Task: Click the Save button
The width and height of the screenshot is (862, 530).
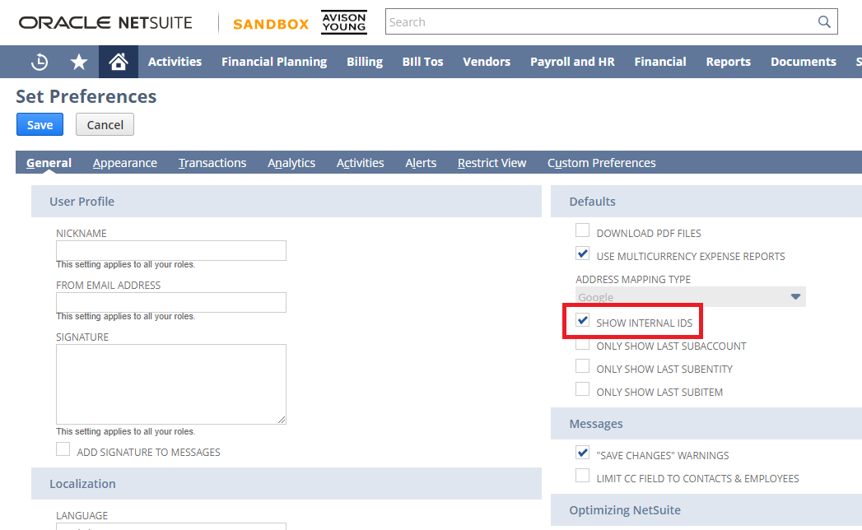Action: 40,124
